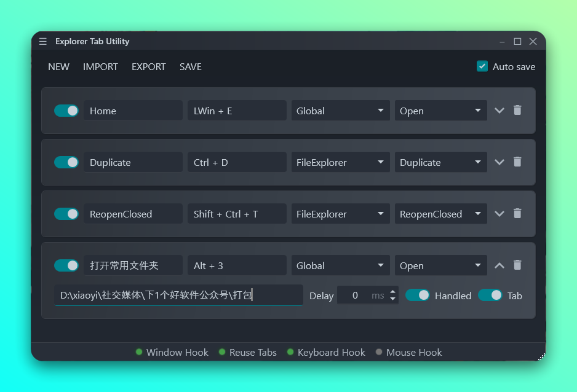Open the hamburger menu in title bar
This screenshot has width=577, height=392.
click(x=42, y=41)
